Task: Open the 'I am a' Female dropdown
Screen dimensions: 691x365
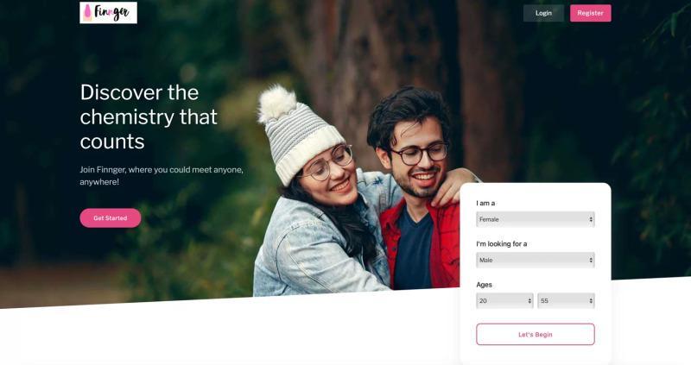Action: (536, 219)
